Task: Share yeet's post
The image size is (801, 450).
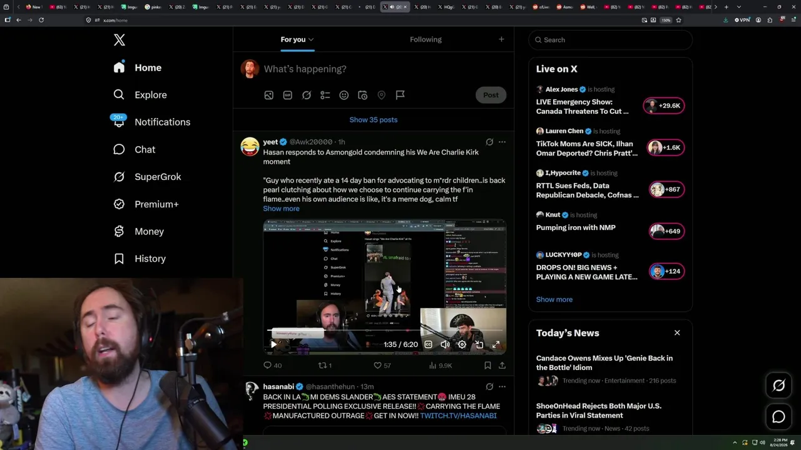Action: point(502,366)
